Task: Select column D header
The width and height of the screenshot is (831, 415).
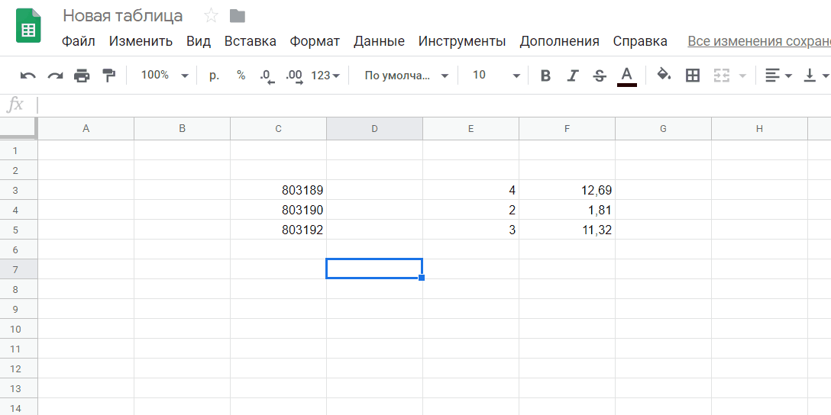Action: (374, 129)
